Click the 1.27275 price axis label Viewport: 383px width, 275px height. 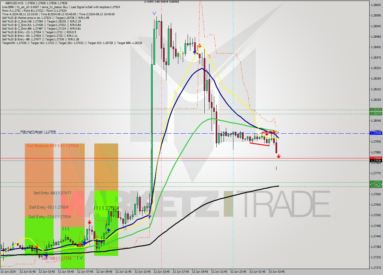(x=376, y=268)
